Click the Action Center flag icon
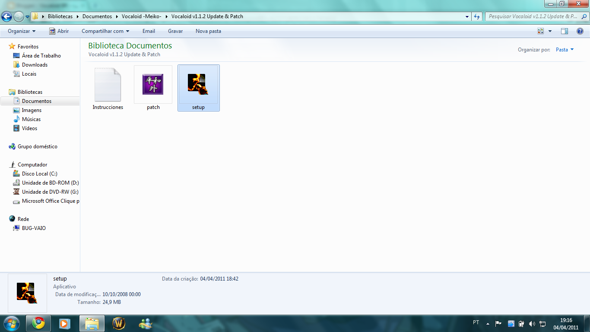Screen dimensions: 590x332 (498, 323)
